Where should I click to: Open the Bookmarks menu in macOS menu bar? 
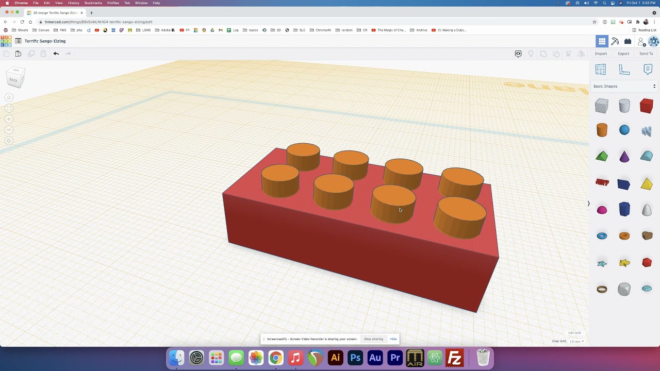[x=93, y=3]
